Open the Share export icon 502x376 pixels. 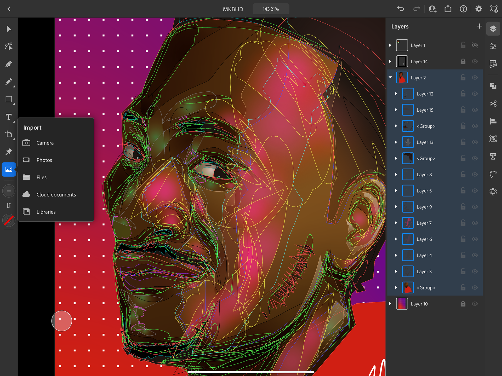click(x=448, y=9)
